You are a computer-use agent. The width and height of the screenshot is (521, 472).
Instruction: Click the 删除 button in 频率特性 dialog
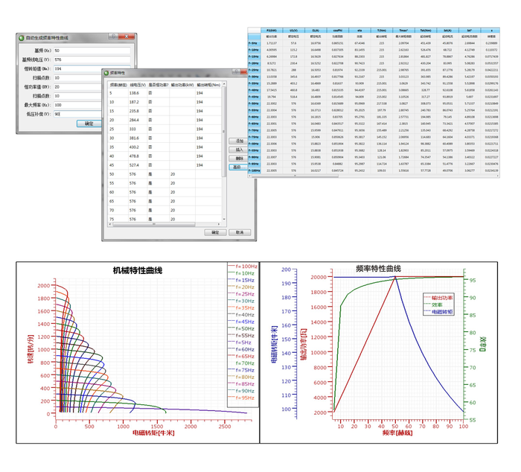pos(239,158)
